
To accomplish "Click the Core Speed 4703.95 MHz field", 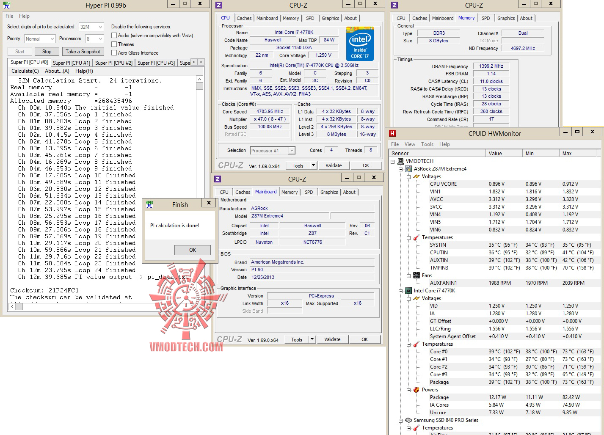I will (x=270, y=112).
